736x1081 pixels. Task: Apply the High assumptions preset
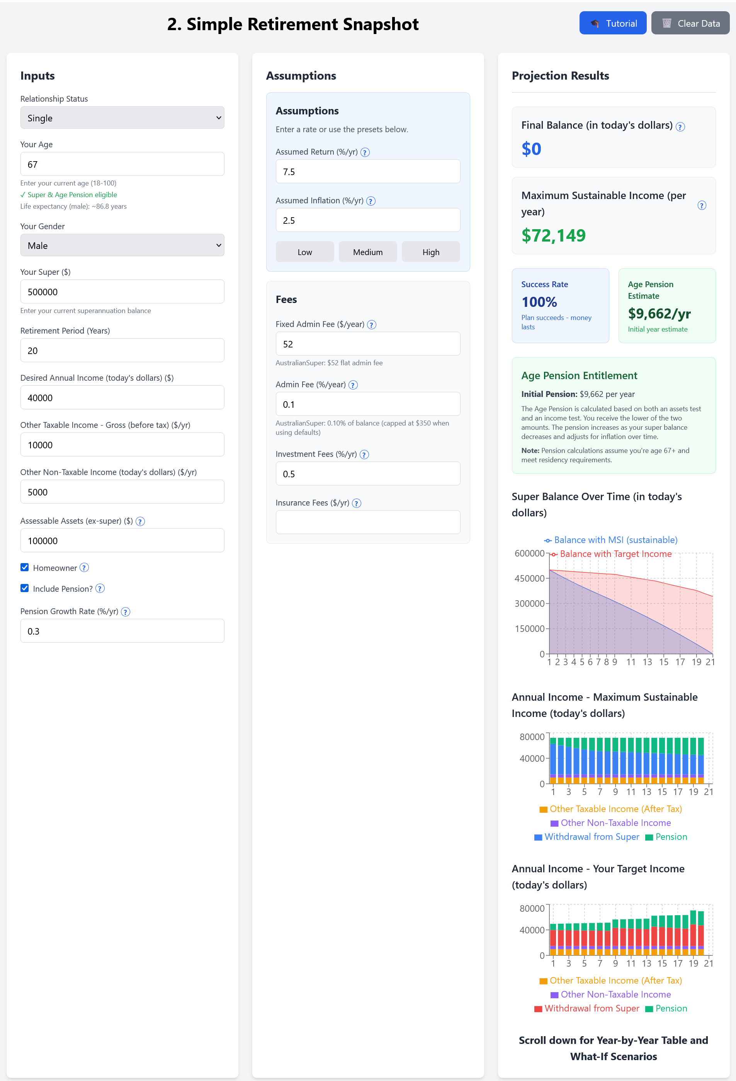coord(430,252)
